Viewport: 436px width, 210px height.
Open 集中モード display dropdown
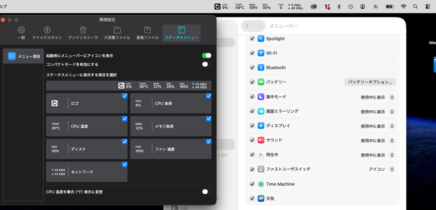click(x=377, y=97)
